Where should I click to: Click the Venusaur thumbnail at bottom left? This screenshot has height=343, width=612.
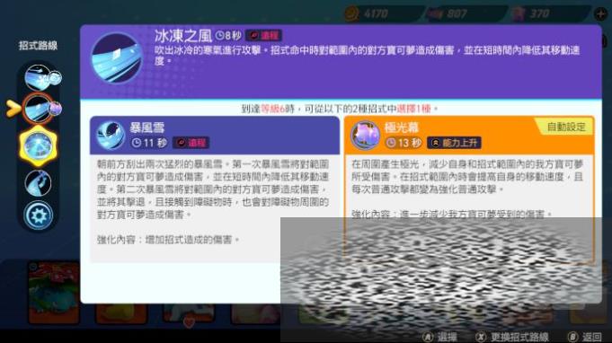[x=54, y=293]
